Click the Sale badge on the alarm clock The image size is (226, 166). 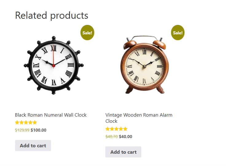[178, 33]
